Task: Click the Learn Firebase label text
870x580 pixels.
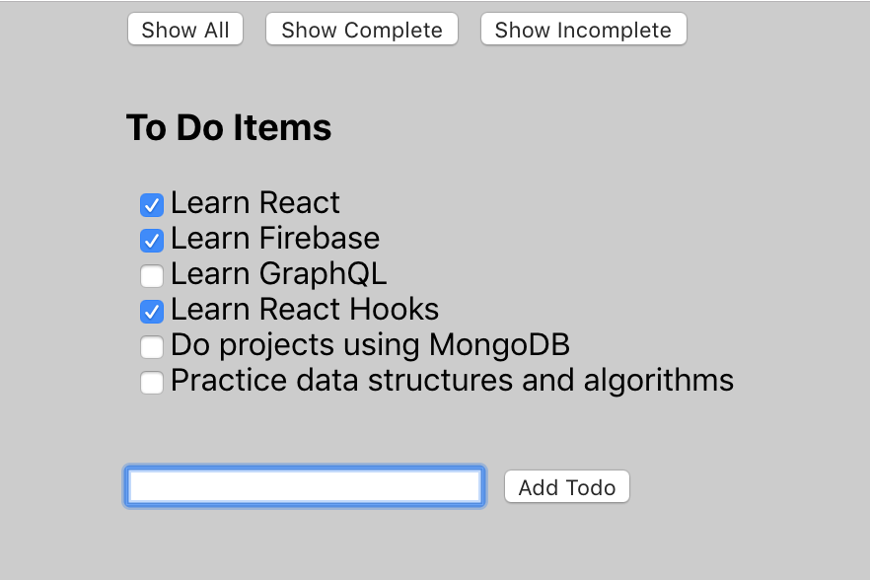Action: pos(275,238)
